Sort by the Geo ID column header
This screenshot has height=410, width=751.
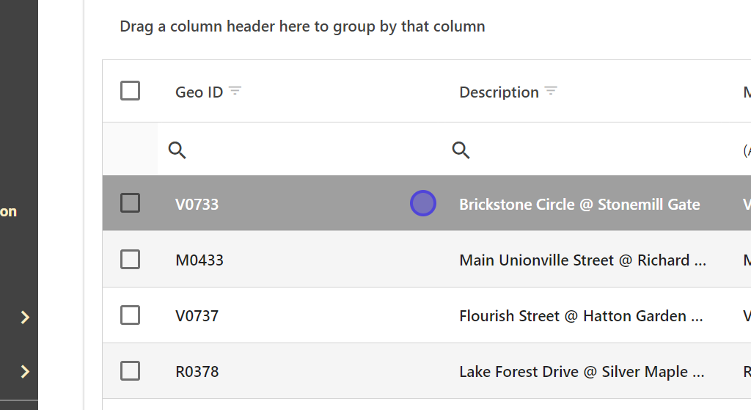(x=199, y=92)
